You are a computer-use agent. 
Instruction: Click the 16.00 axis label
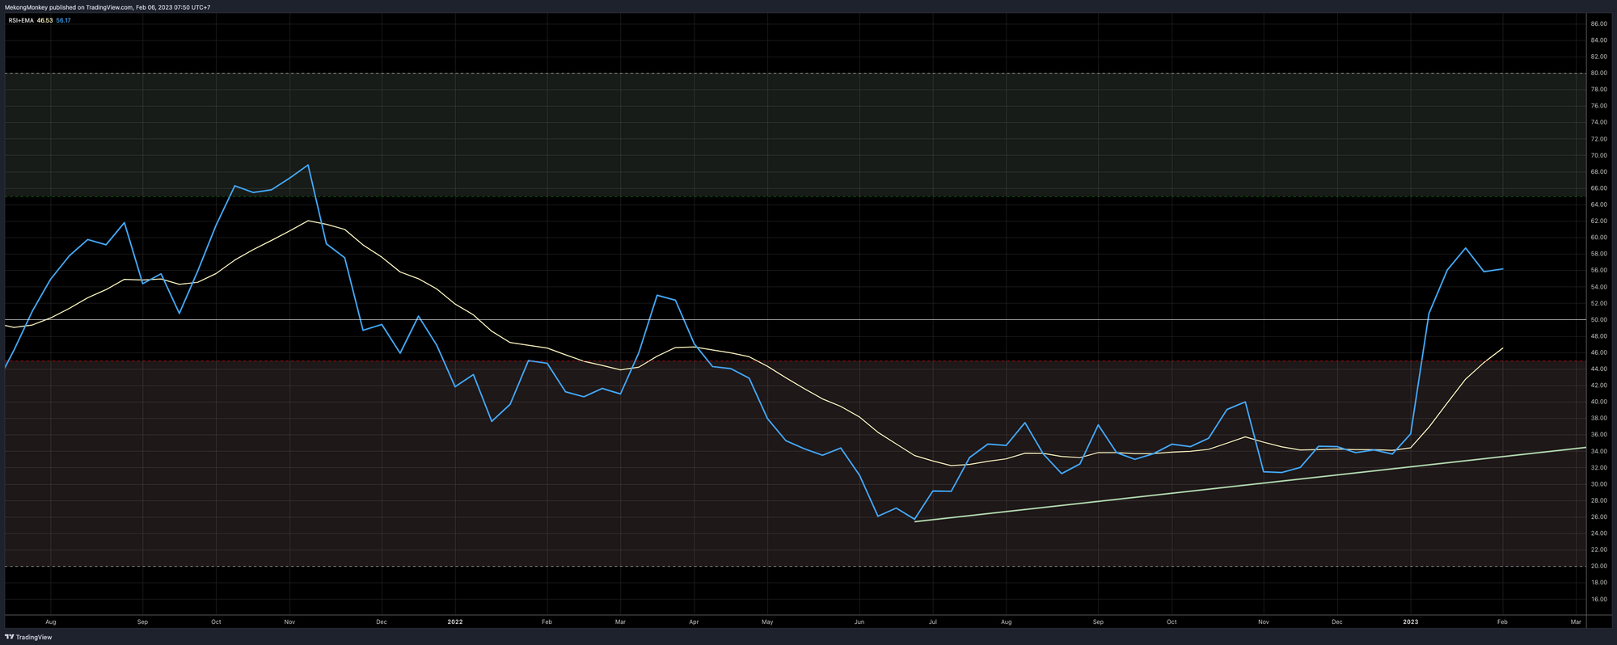tap(1598, 599)
